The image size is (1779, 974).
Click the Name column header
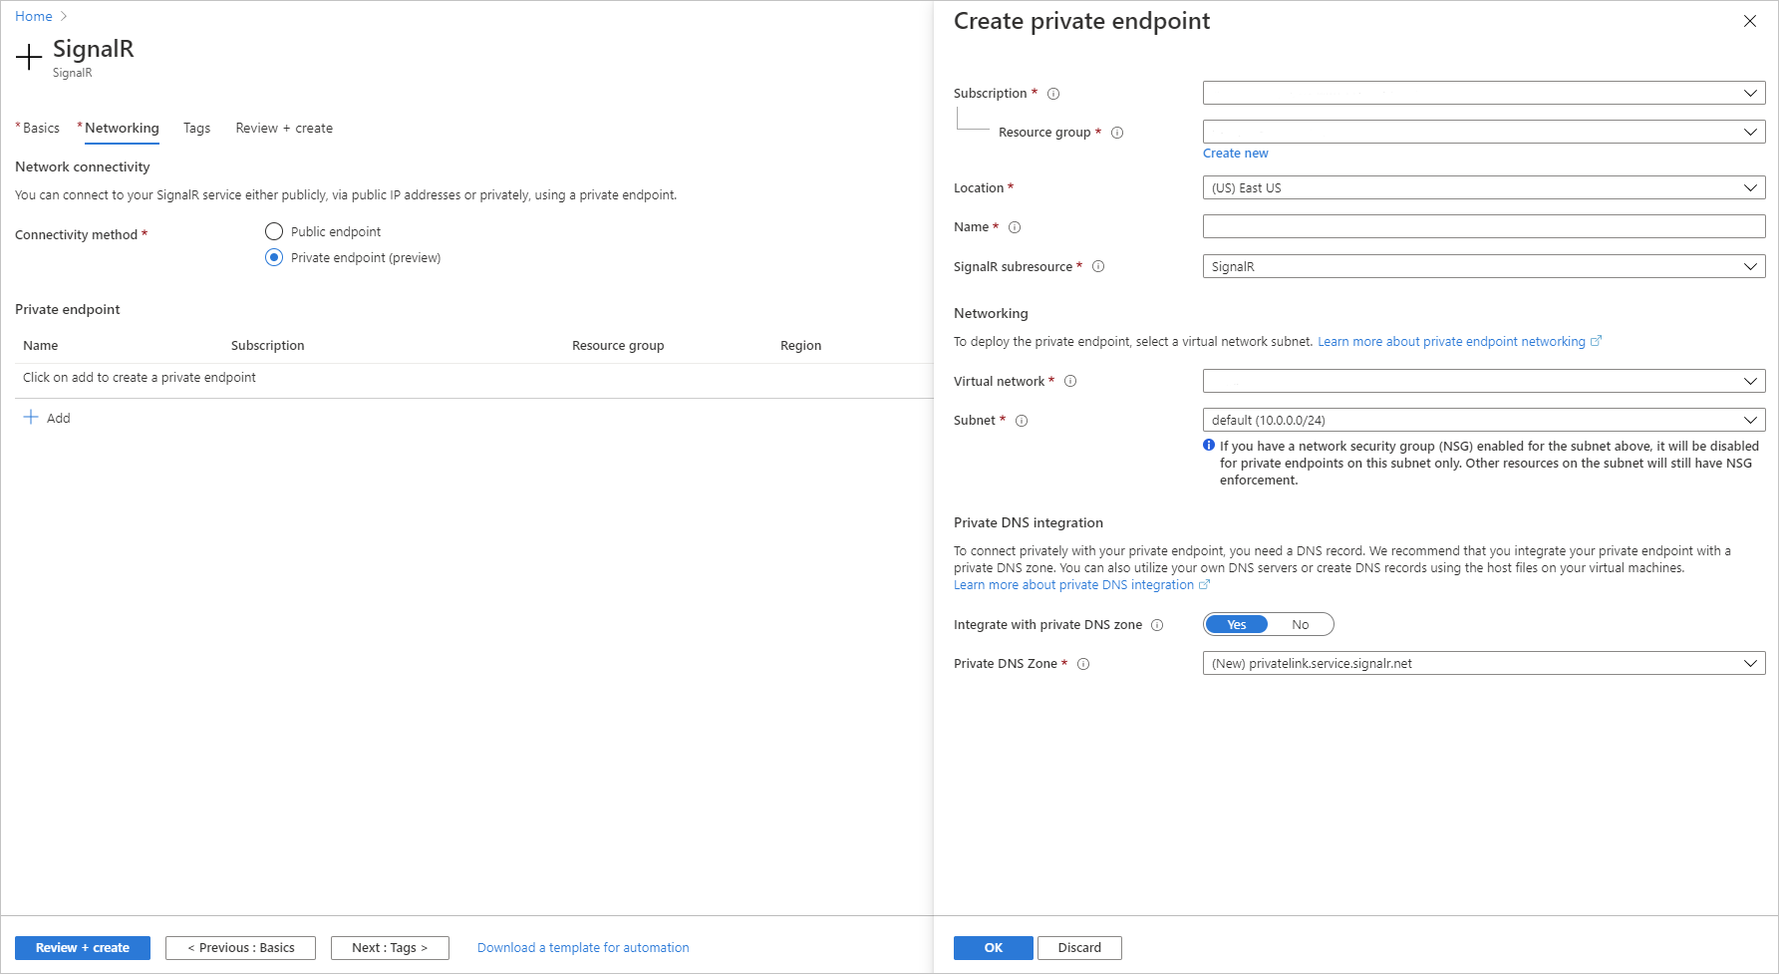click(x=41, y=346)
